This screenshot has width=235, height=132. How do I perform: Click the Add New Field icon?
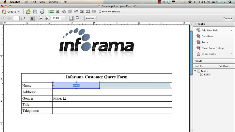(198, 30)
